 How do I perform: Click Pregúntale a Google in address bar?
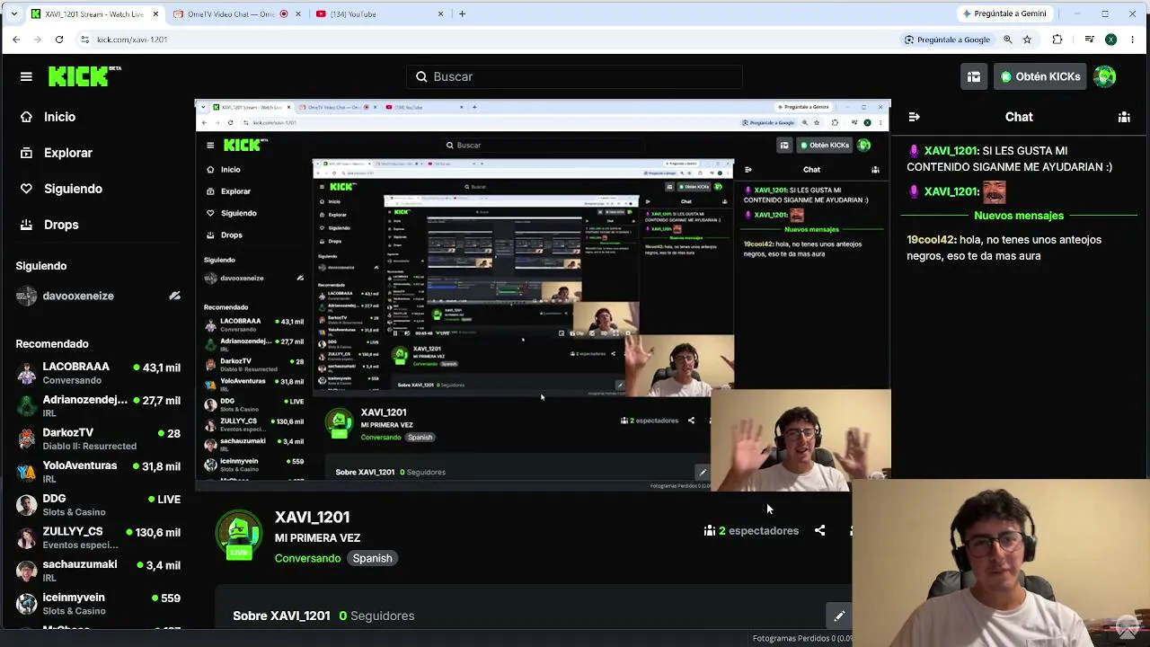(947, 40)
